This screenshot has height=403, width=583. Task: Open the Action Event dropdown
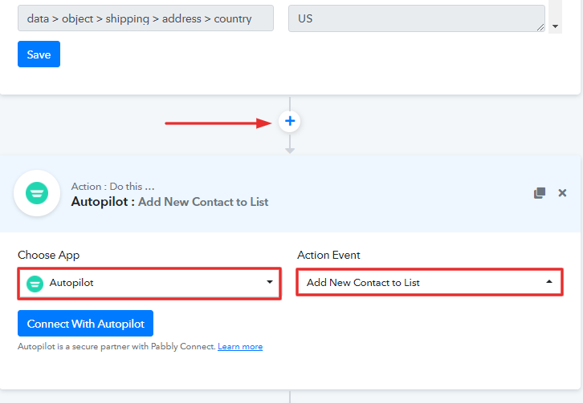click(430, 282)
